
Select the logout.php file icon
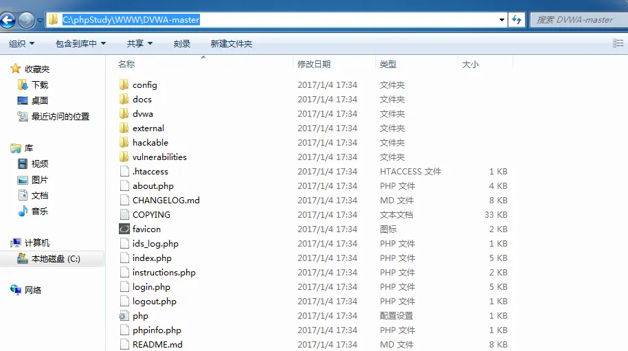(x=124, y=301)
